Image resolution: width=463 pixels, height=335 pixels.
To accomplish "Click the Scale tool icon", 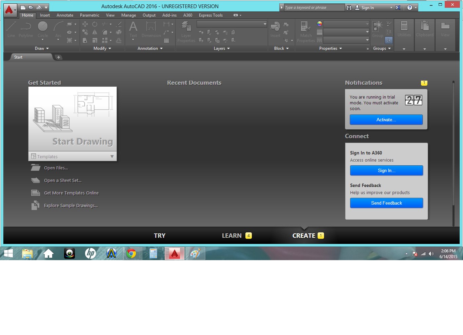I will 95,40.
